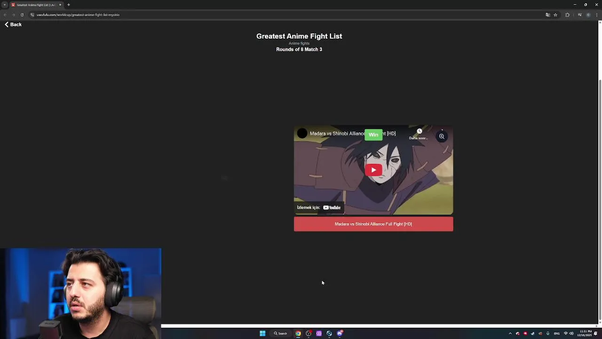Screen dimensions: 602x339
Task: Bookmark this page with the star
Action: (x=555, y=15)
